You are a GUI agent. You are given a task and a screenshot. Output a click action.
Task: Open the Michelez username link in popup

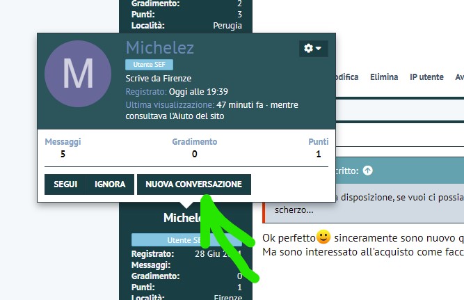click(x=160, y=47)
